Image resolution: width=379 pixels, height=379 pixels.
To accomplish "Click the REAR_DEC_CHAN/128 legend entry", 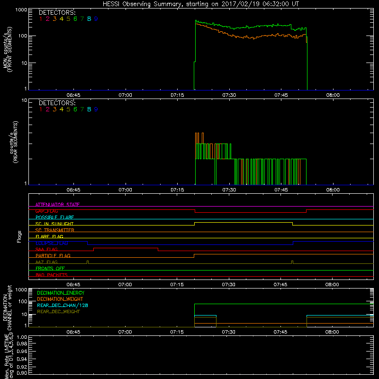I will pos(63,305).
